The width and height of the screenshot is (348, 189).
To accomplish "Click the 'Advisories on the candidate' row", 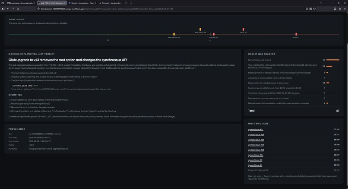I will click(294, 78).
